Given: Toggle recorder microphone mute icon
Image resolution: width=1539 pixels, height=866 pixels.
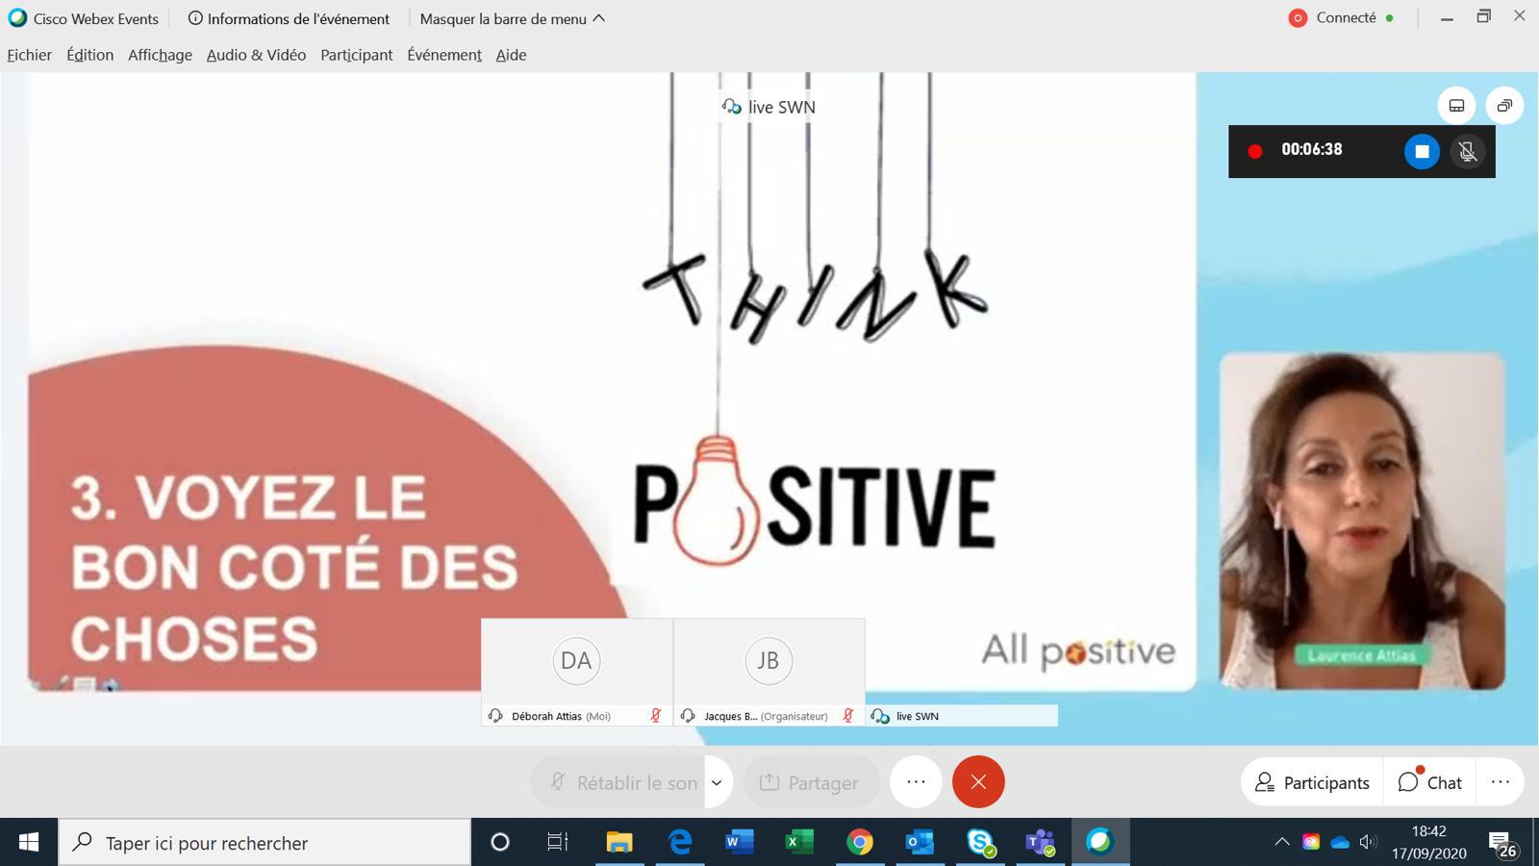Looking at the screenshot, I should [1467, 151].
